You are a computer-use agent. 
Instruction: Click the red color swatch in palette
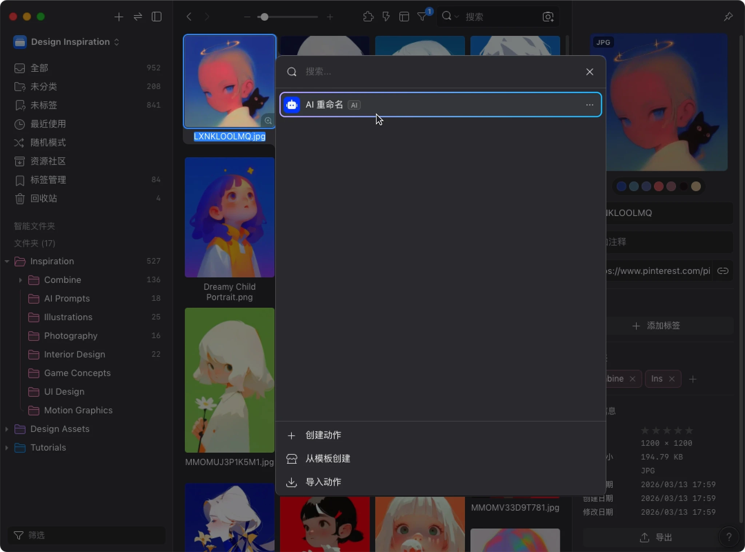click(658, 186)
